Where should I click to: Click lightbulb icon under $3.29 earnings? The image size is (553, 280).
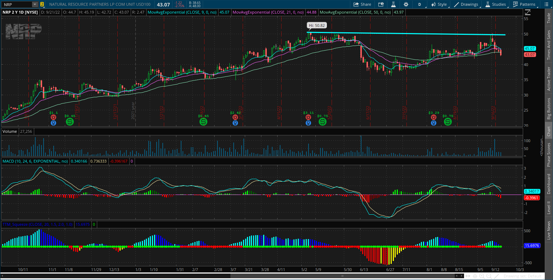point(433,123)
